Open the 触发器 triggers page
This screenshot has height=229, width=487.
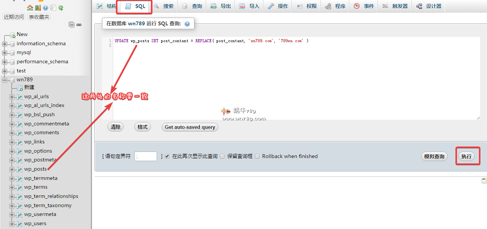pos(395,6)
